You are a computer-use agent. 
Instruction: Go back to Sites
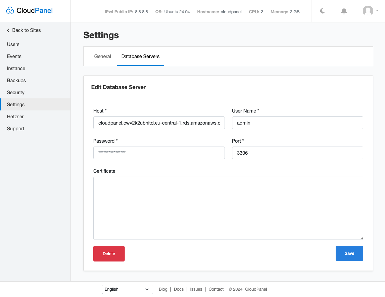pyautogui.click(x=24, y=30)
